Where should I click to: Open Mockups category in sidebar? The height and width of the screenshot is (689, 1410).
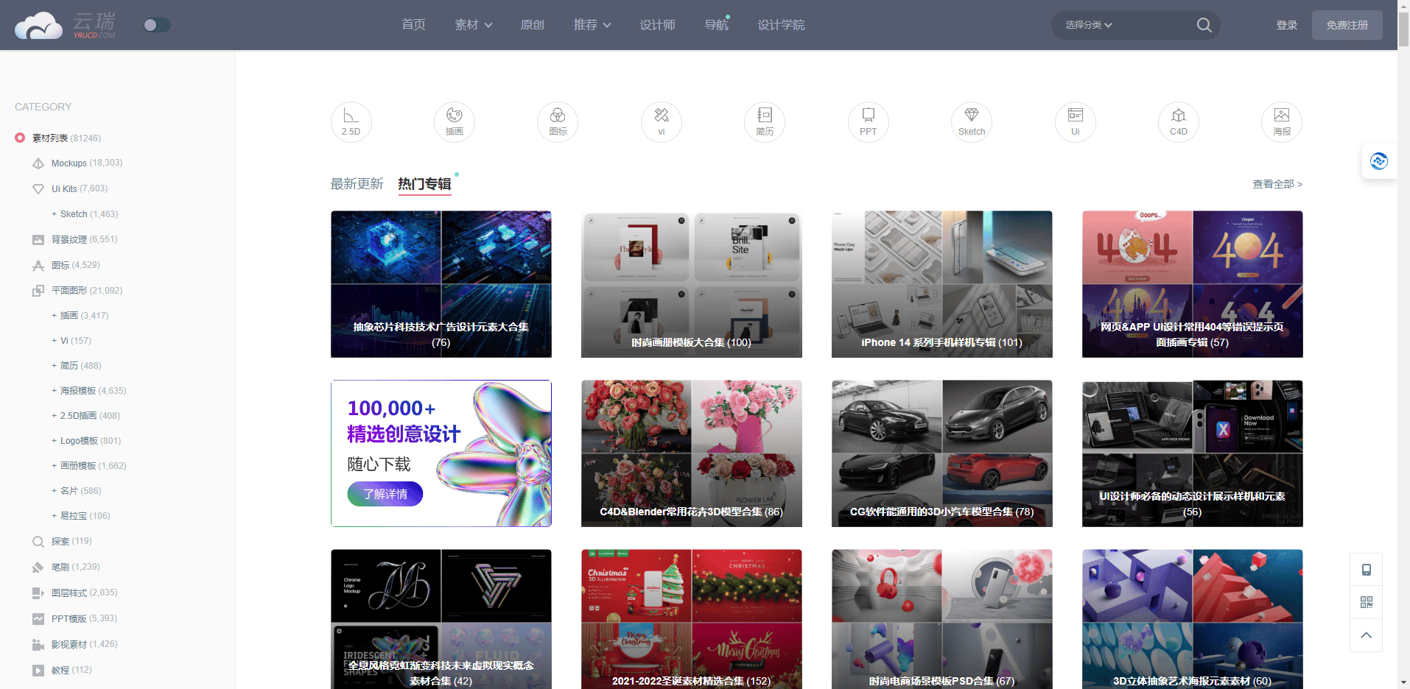[69, 163]
